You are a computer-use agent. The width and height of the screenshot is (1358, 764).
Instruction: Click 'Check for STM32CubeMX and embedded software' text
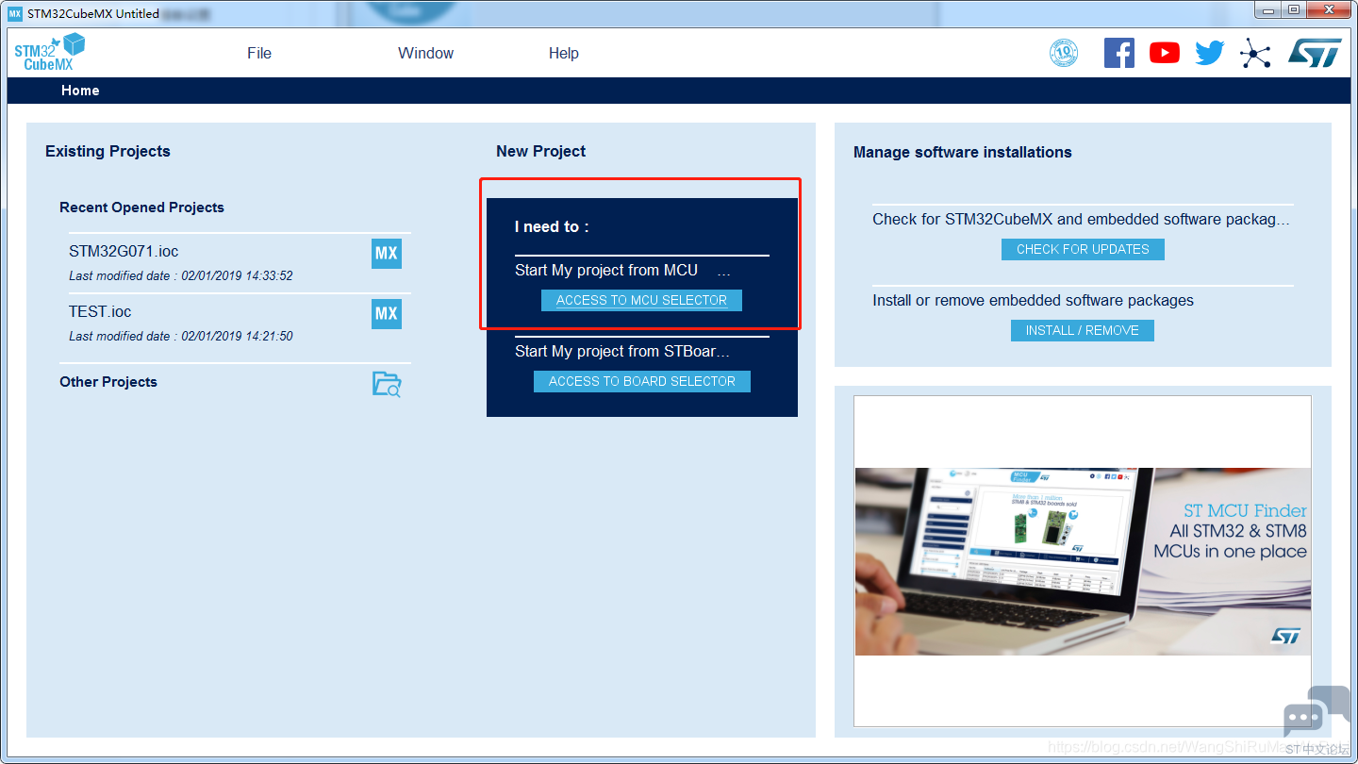tap(1081, 219)
